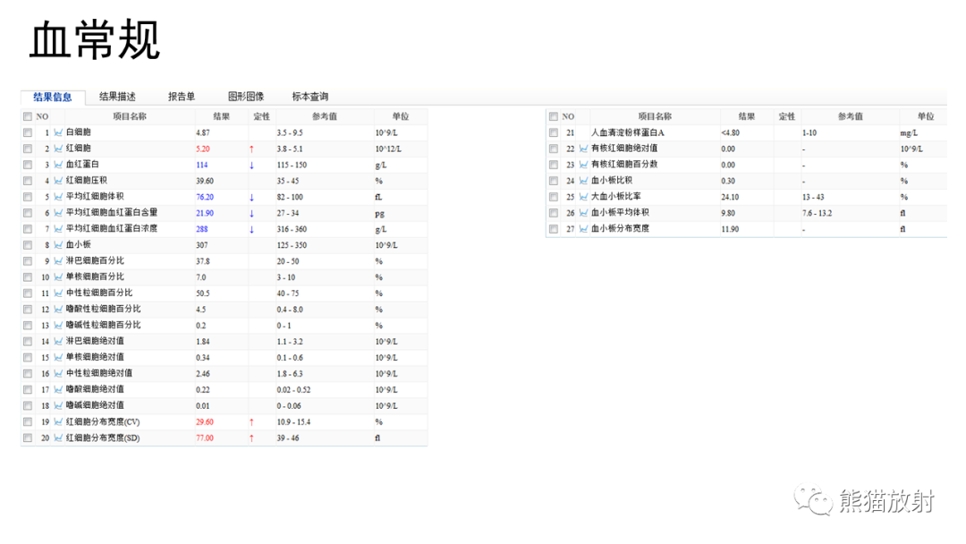
Task: Switch to the 结果描述 tab
Action: [x=117, y=97]
